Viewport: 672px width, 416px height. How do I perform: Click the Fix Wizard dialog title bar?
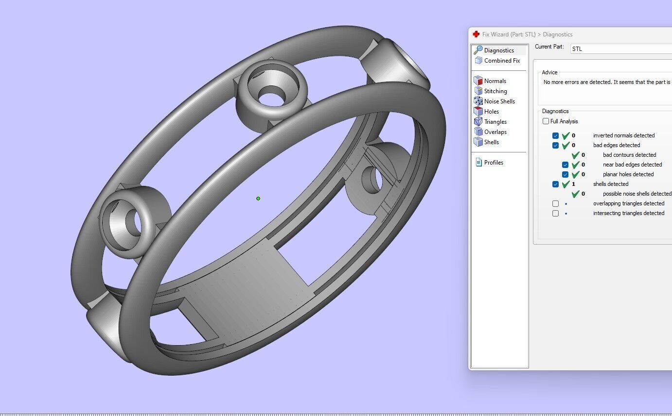click(570, 34)
